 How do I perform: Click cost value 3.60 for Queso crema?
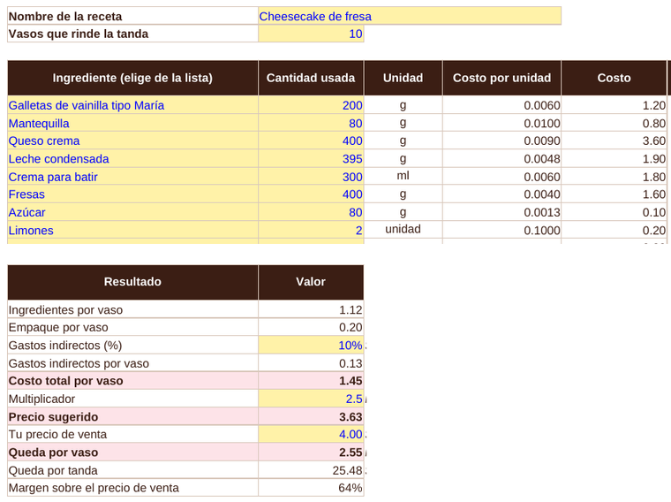pos(614,141)
